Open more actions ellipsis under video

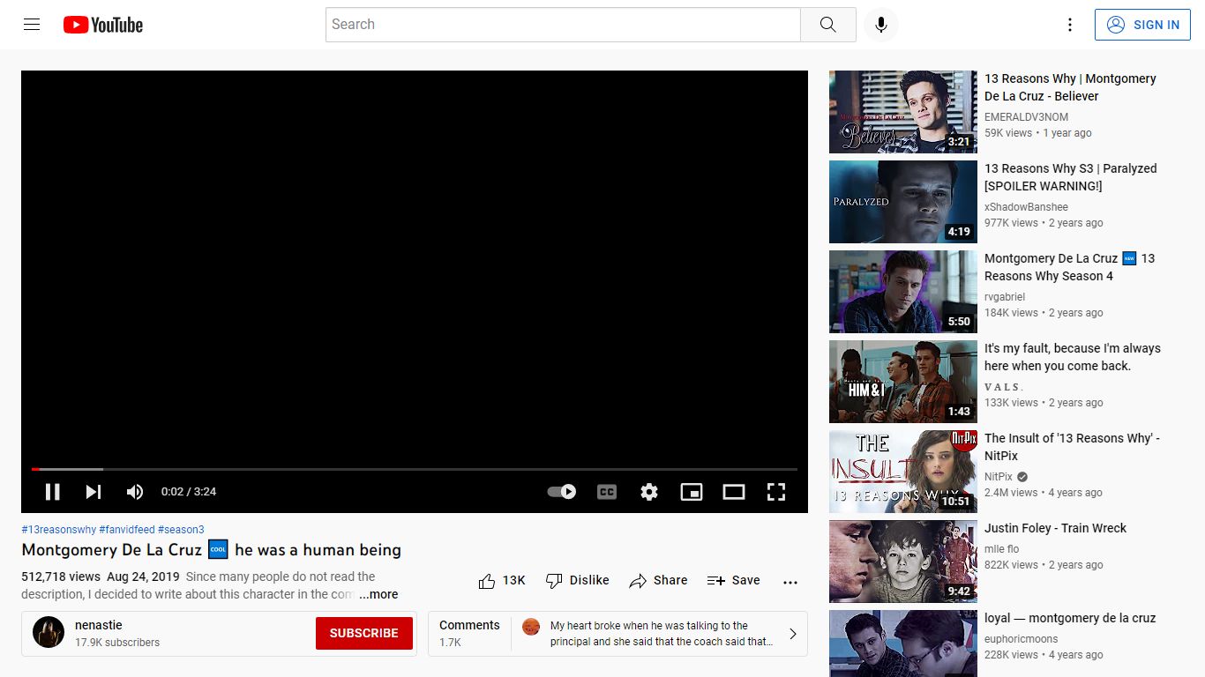point(790,582)
